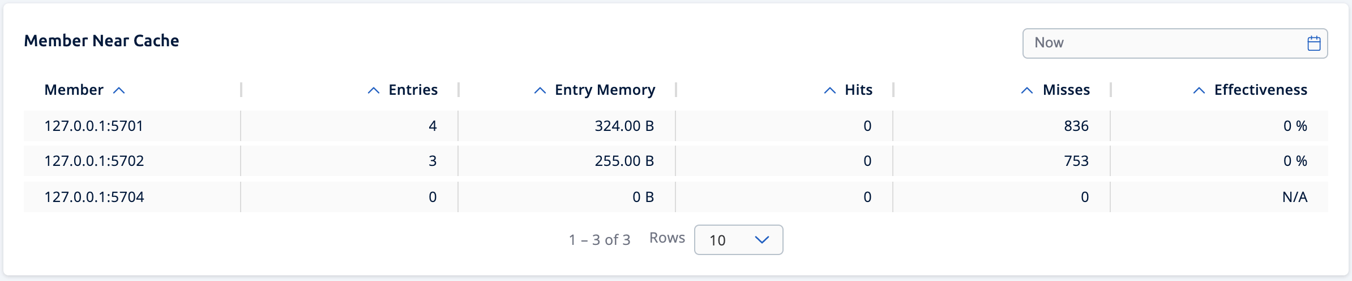Click the sort arrow beside Entries
Viewport: 1352px width, 281px height.
tap(374, 90)
